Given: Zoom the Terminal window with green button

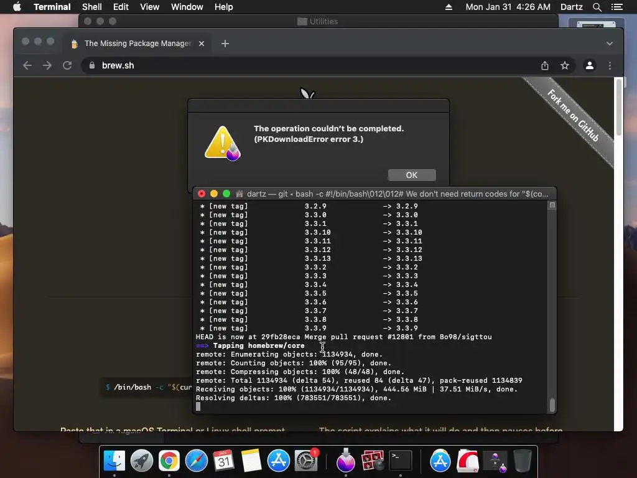Looking at the screenshot, I should click(x=226, y=194).
